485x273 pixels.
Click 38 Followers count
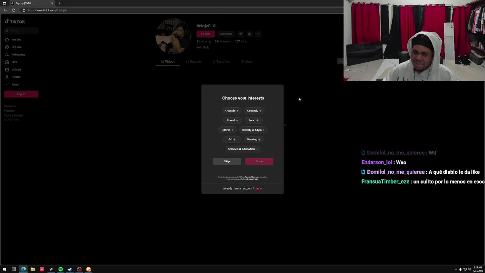pos(223,41)
